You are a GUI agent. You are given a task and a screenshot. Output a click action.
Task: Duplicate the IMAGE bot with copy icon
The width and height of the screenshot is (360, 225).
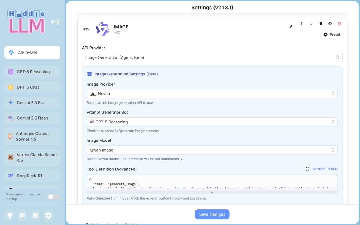[320, 24]
